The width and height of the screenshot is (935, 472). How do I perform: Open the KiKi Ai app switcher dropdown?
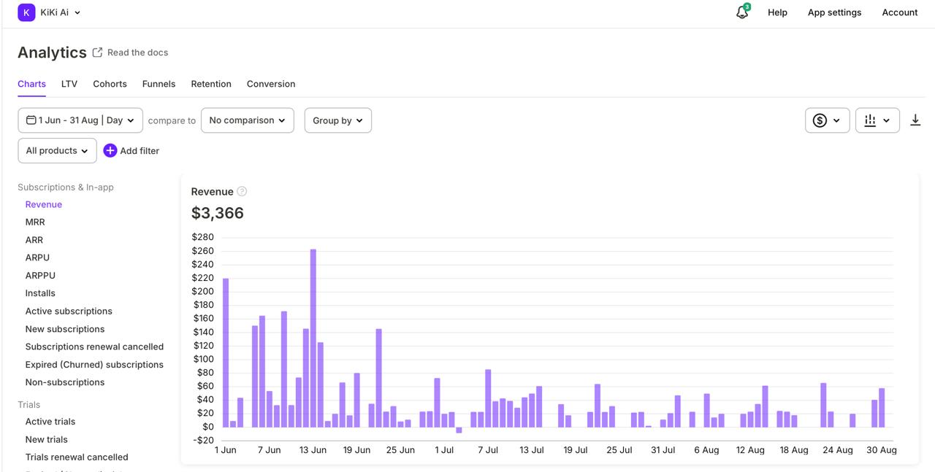pos(60,12)
